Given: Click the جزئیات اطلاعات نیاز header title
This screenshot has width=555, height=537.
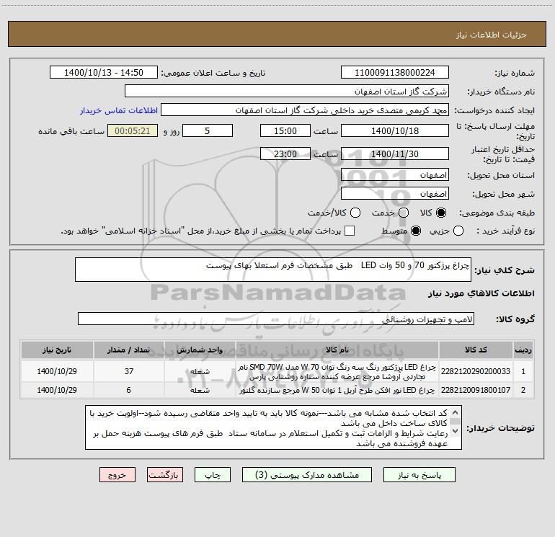Looking at the screenshot, I should 492,35.
